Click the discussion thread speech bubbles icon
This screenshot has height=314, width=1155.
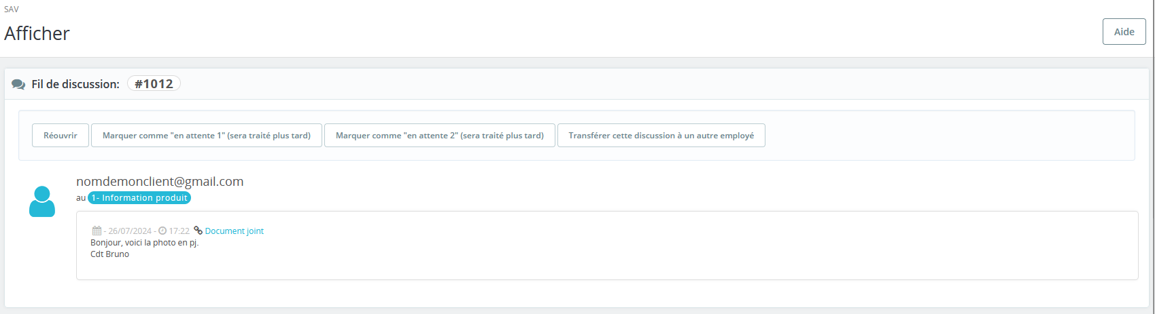pos(18,85)
